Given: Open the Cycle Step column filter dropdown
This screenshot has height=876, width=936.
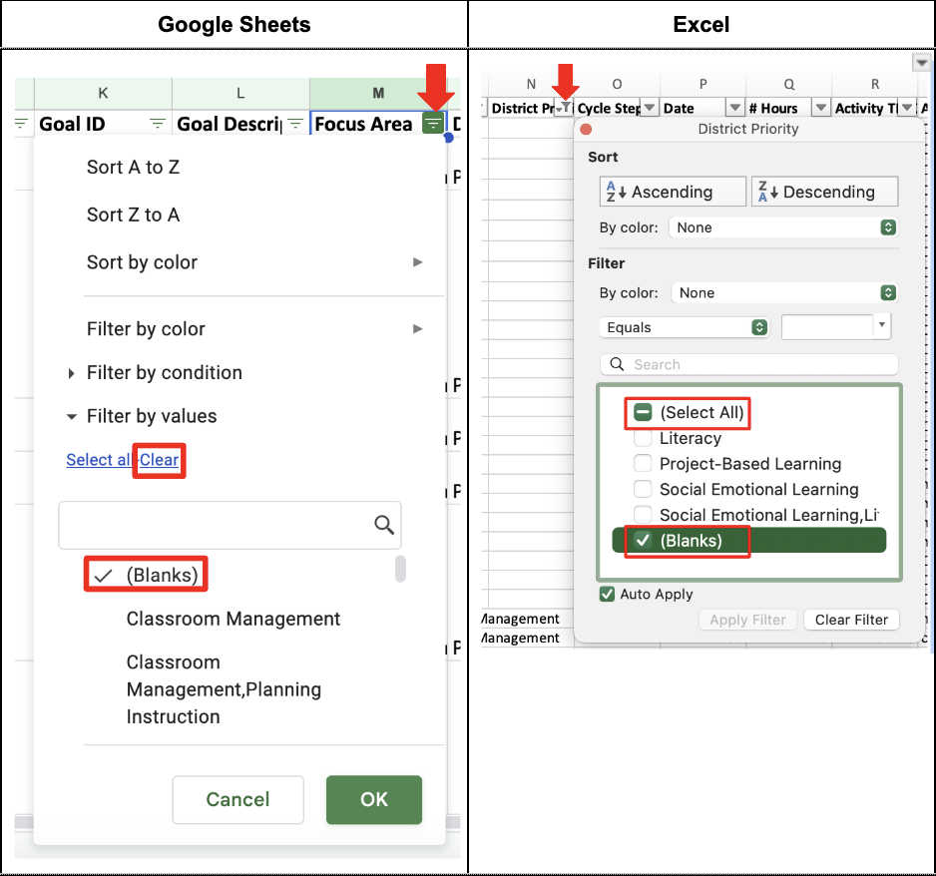Looking at the screenshot, I should [x=649, y=108].
